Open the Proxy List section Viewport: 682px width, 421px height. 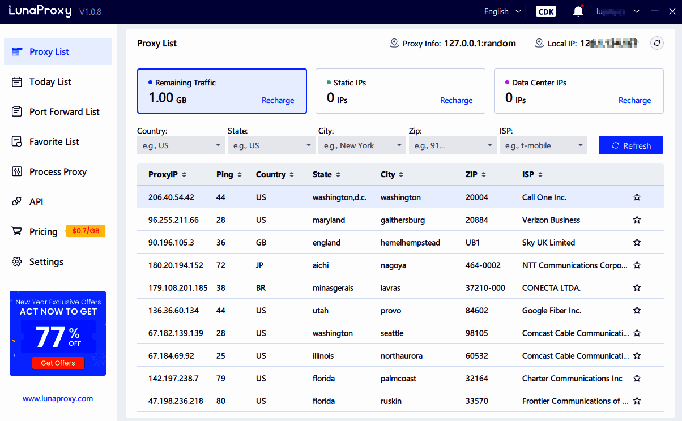pyautogui.click(x=49, y=51)
